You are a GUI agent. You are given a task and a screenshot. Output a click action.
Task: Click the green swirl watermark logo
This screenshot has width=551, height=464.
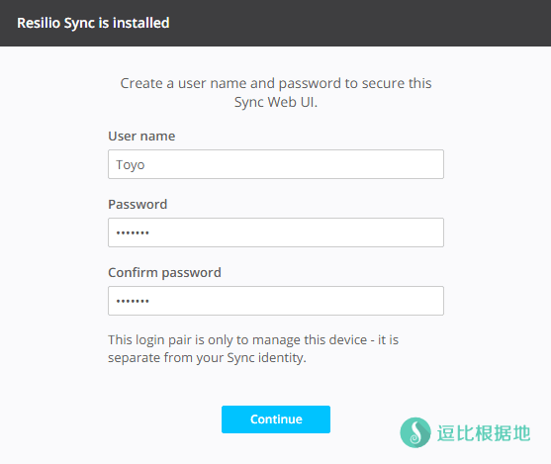[x=415, y=432]
